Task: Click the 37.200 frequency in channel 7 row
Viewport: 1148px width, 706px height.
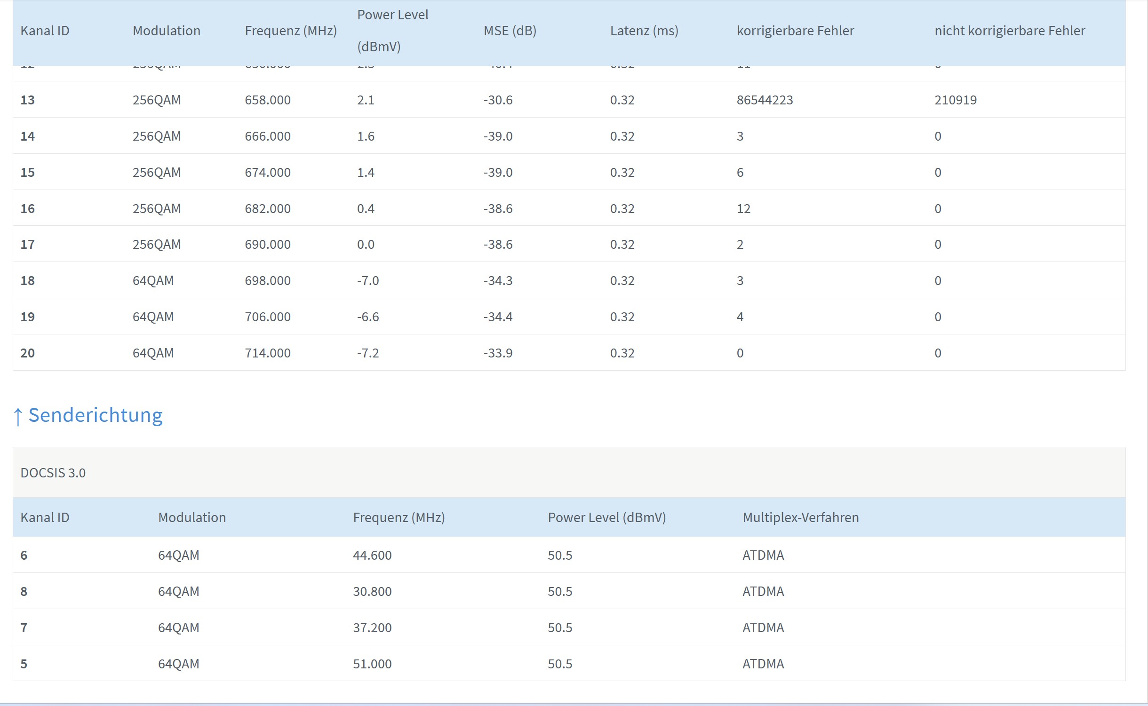Action: click(x=372, y=628)
